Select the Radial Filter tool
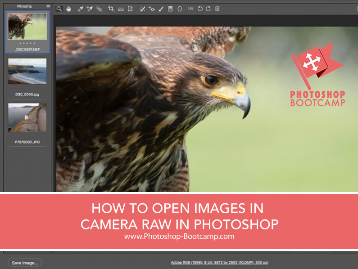The image size is (358, 269). (180, 9)
